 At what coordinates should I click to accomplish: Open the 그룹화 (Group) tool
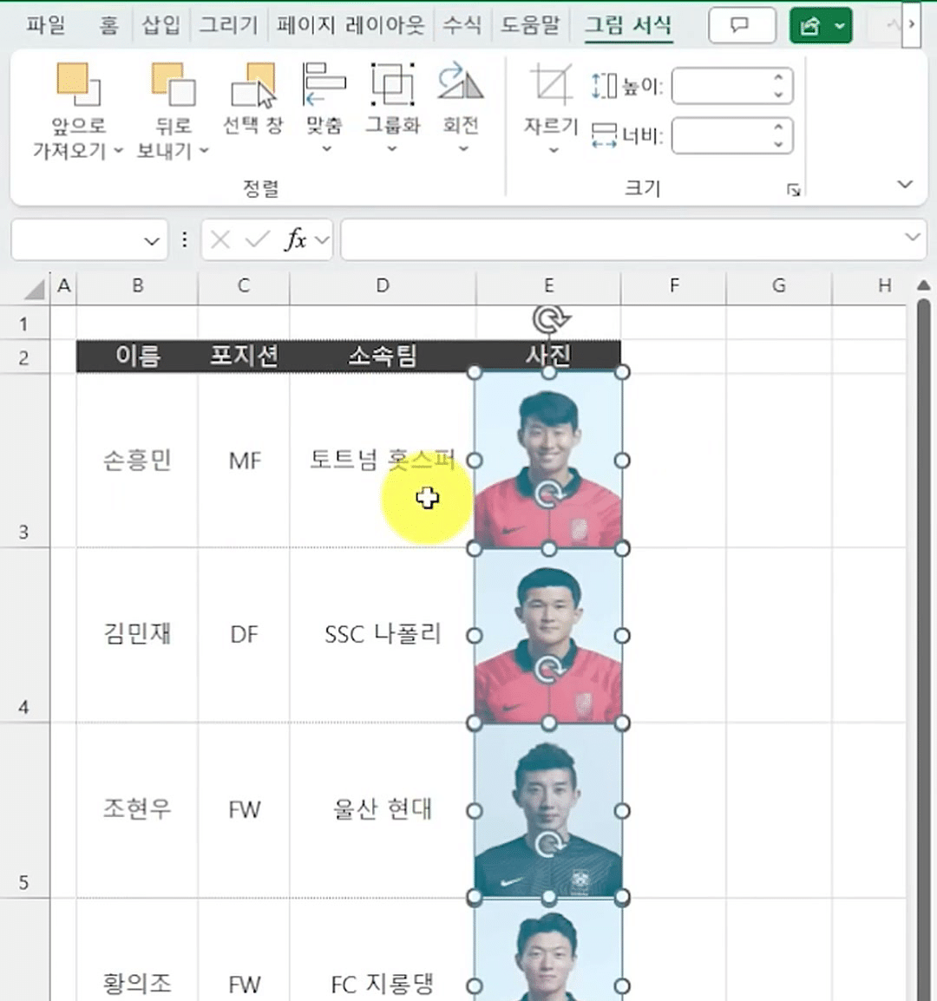point(393,84)
